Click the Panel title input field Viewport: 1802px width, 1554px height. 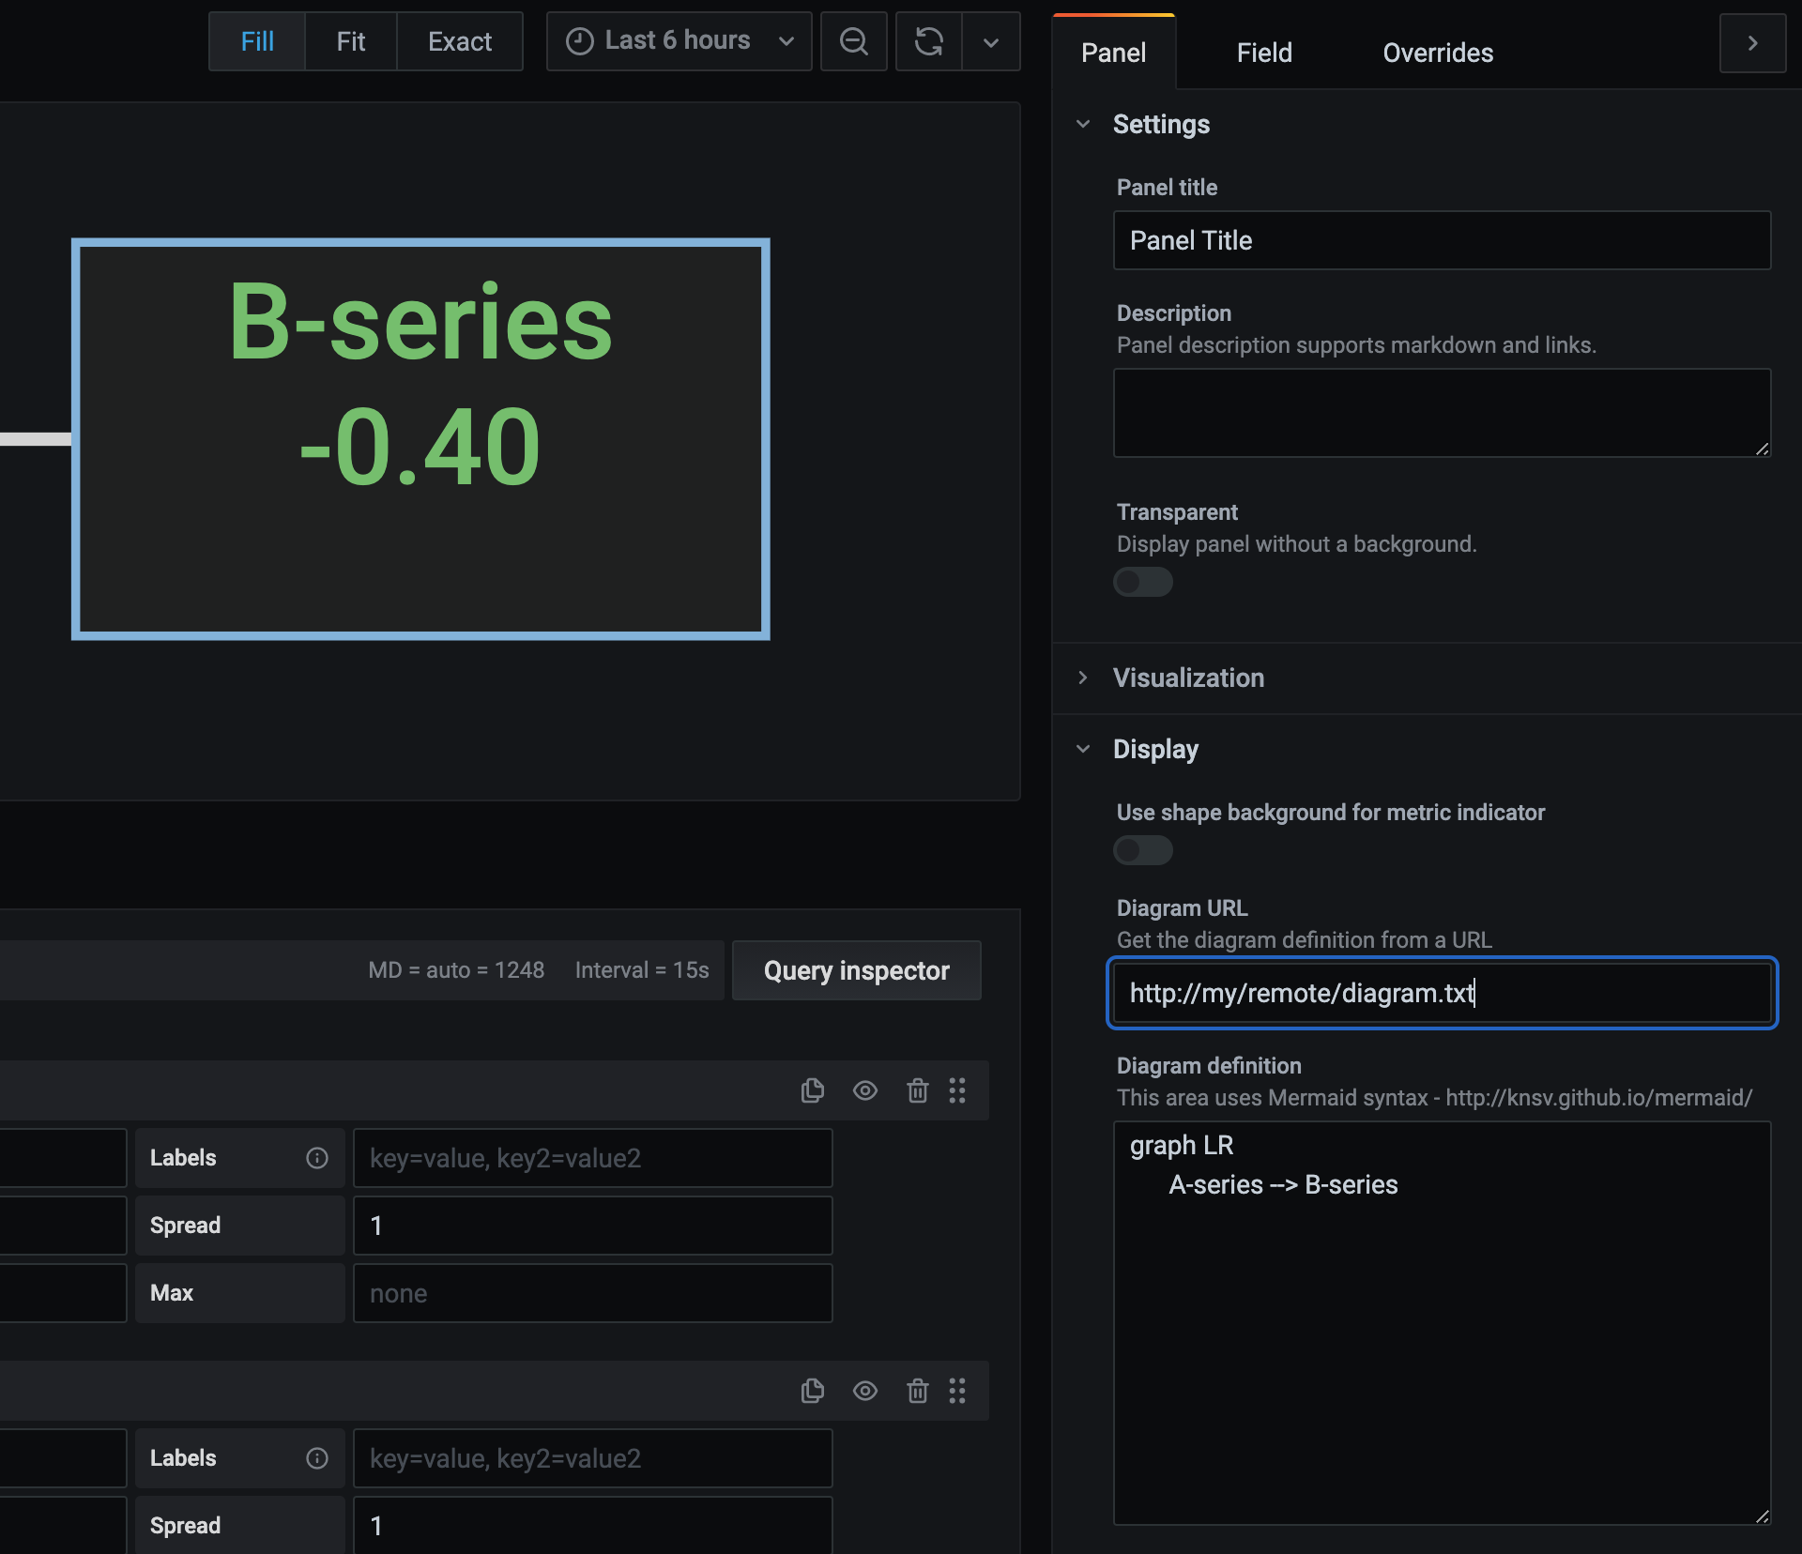1442,240
